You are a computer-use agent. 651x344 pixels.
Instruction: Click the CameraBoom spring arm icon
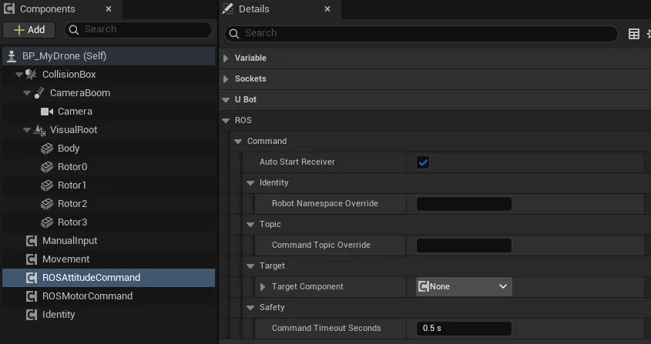click(x=39, y=93)
